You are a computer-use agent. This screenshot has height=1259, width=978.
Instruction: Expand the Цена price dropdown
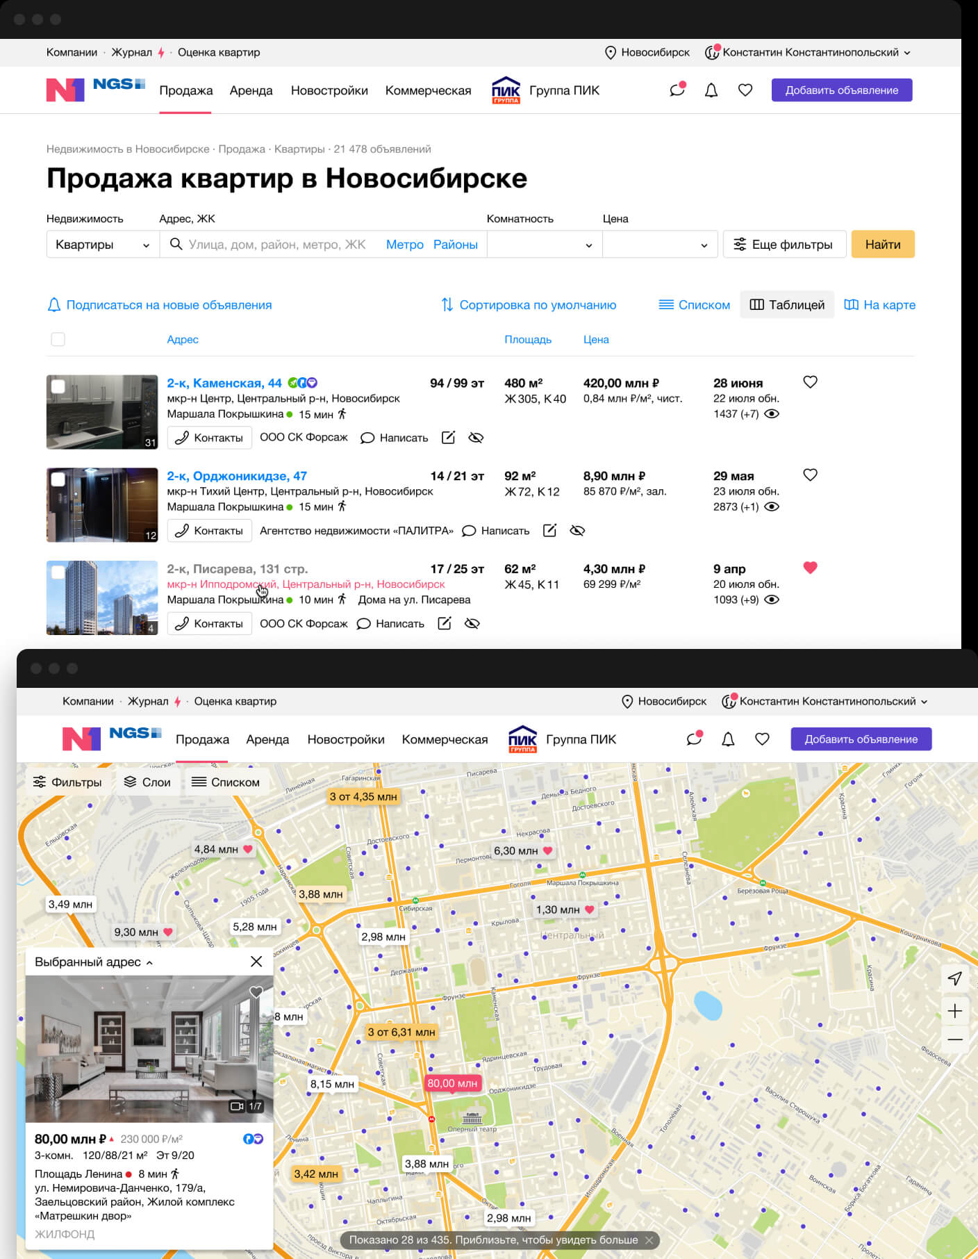[659, 245]
